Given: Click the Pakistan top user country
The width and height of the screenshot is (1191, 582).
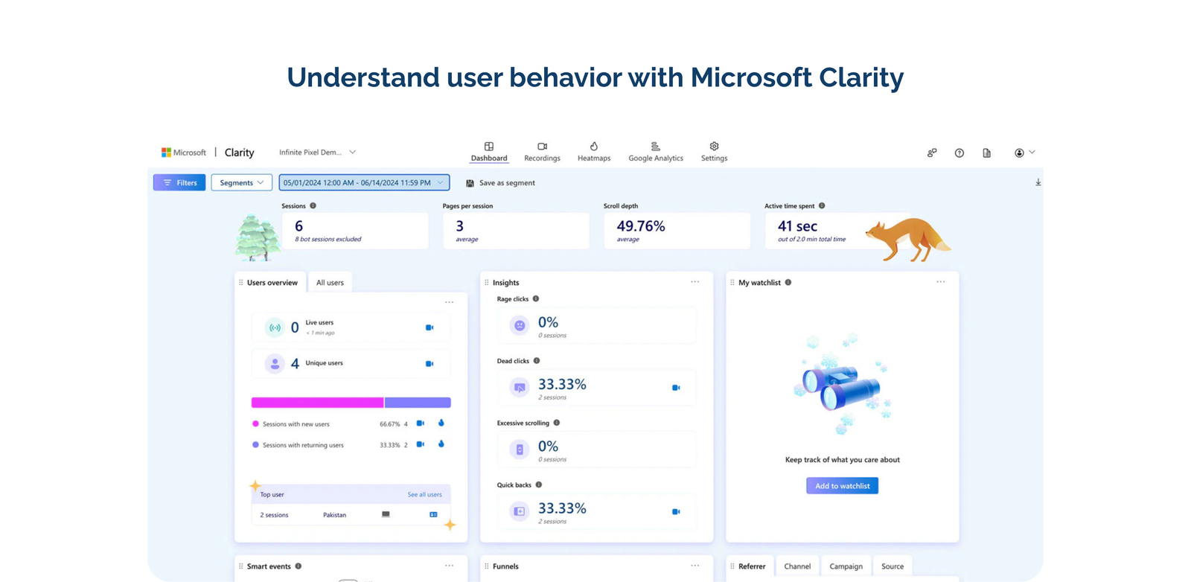Looking at the screenshot, I should pyautogui.click(x=334, y=515).
